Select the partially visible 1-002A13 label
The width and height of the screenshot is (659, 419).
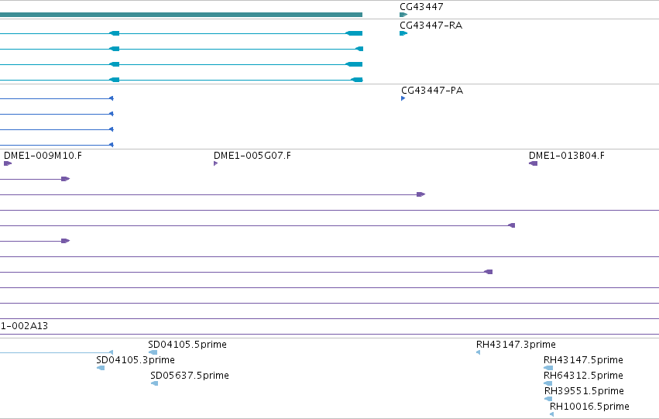tap(24, 326)
